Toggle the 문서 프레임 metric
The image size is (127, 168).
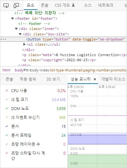pyautogui.click(x=7, y=135)
